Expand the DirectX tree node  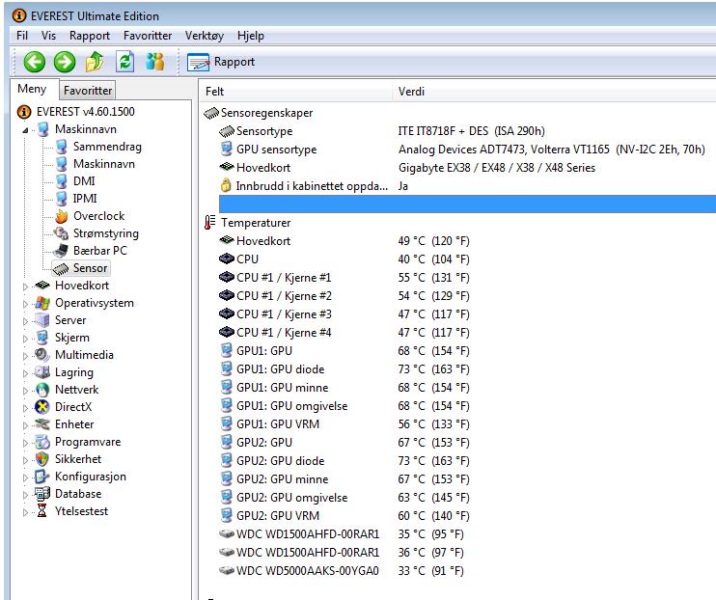(25, 408)
